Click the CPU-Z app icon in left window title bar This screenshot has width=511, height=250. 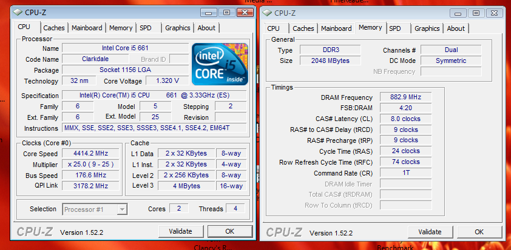18,13
